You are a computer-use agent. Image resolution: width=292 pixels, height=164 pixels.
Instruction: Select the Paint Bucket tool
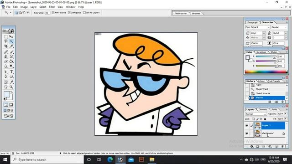click(11, 61)
